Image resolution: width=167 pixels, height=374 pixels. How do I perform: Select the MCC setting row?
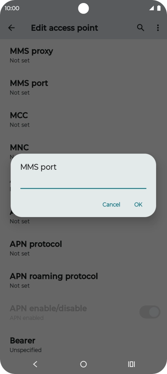[x=84, y=119]
